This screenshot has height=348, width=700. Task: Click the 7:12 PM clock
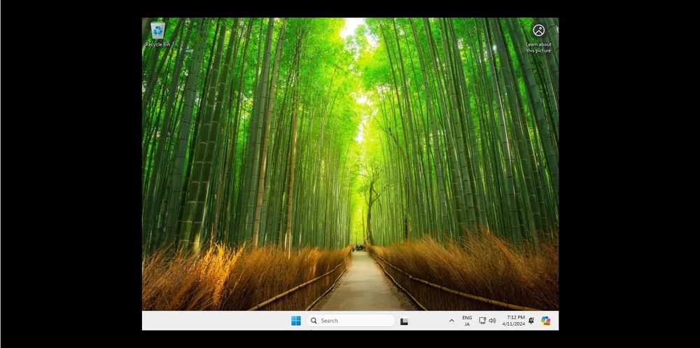click(516, 317)
